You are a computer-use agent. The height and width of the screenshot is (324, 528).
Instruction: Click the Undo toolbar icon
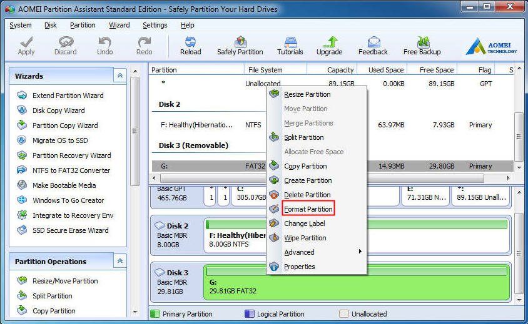click(104, 46)
